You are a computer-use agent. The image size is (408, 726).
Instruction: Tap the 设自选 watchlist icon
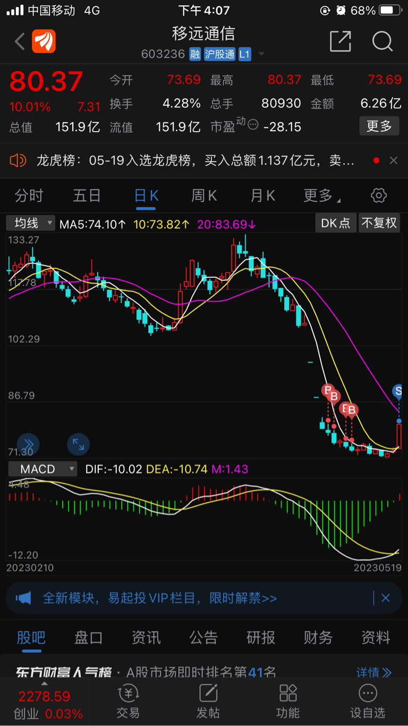368,702
